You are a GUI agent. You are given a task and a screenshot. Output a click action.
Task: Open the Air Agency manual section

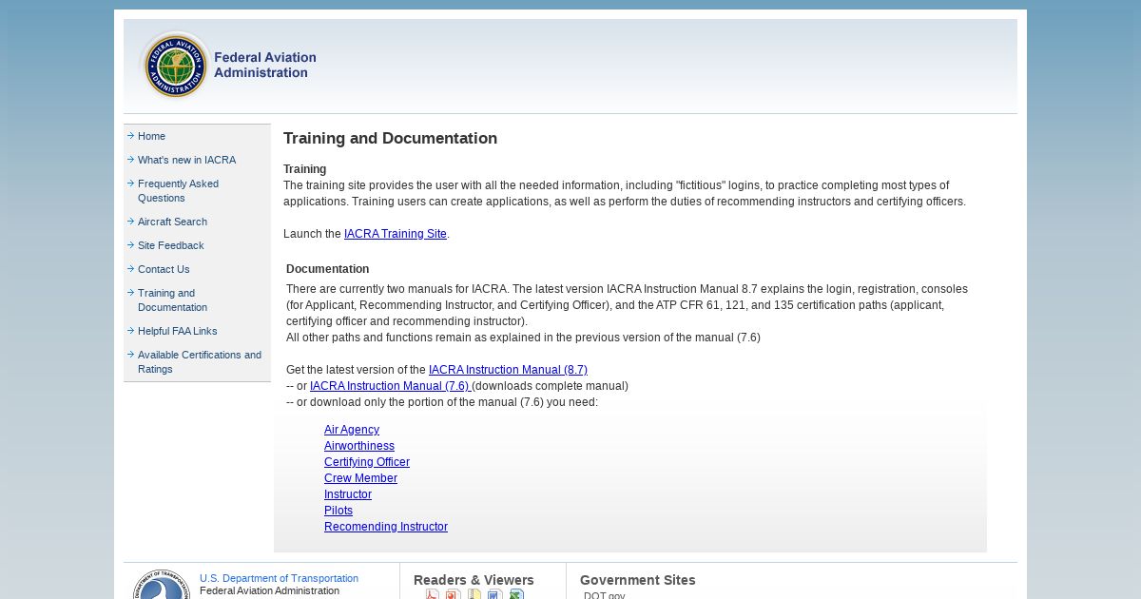(x=352, y=430)
